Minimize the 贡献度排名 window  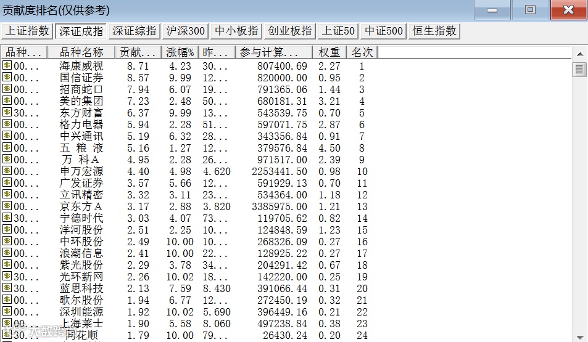click(492, 10)
